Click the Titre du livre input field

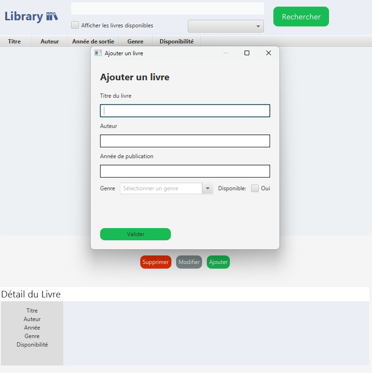185,110
